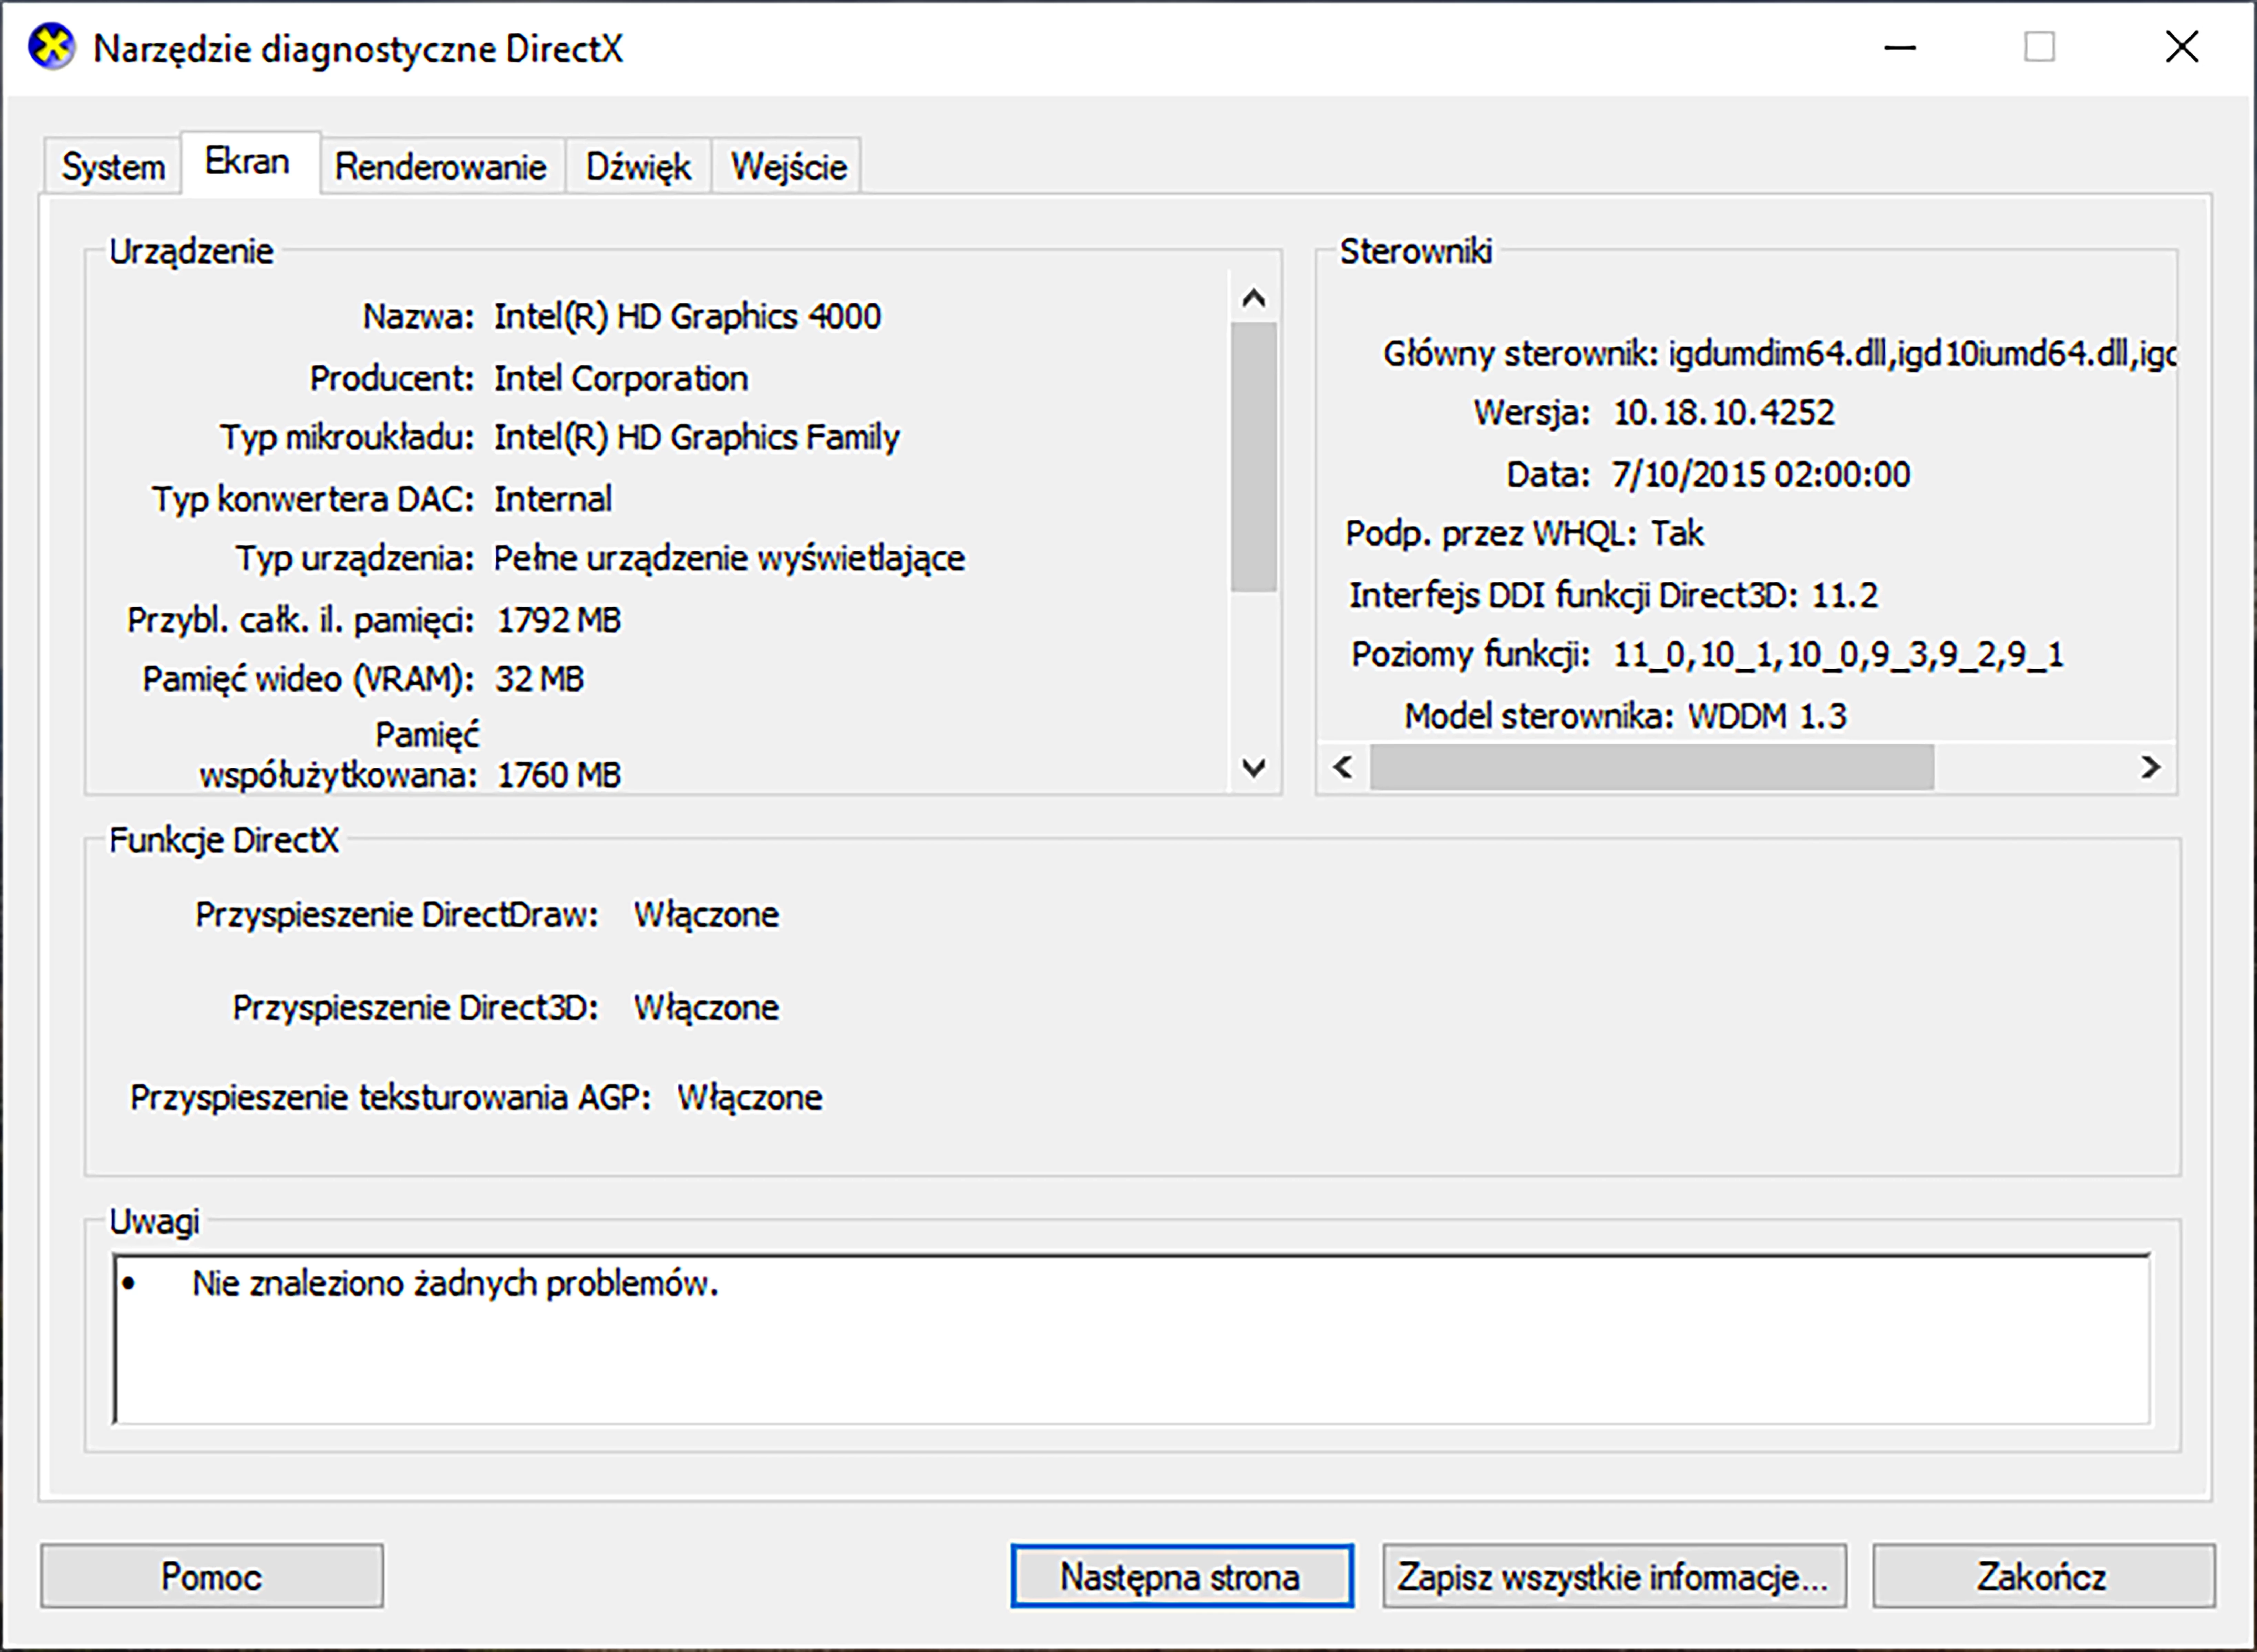
Task: Close the DirectX diagnostic window
Action: coord(2181,47)
